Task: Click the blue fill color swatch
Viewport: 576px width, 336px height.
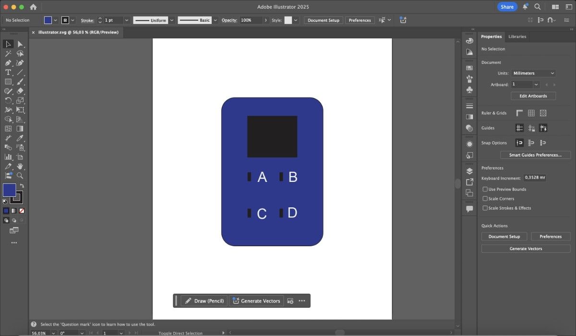Action: pyautogui.click(x=10, y=190)
